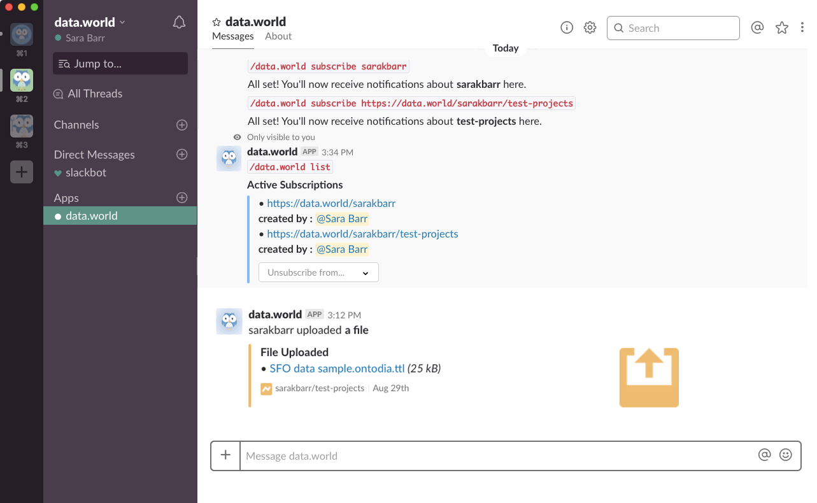Open the Apps section header

(x=66, y=197)
